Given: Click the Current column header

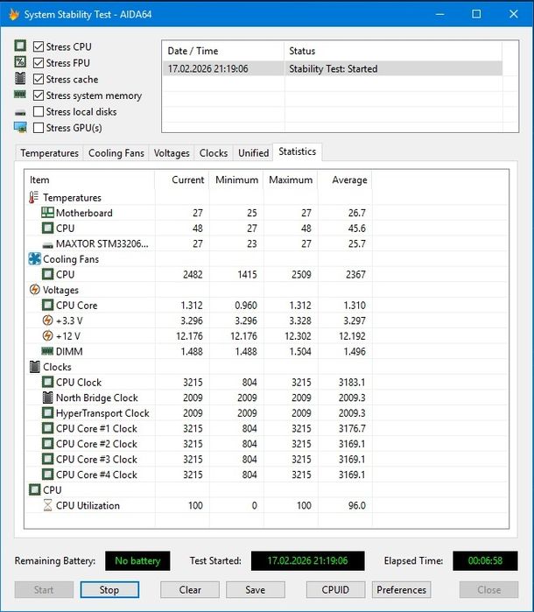Looking at the screenshot, I should [x=182, y=180].
